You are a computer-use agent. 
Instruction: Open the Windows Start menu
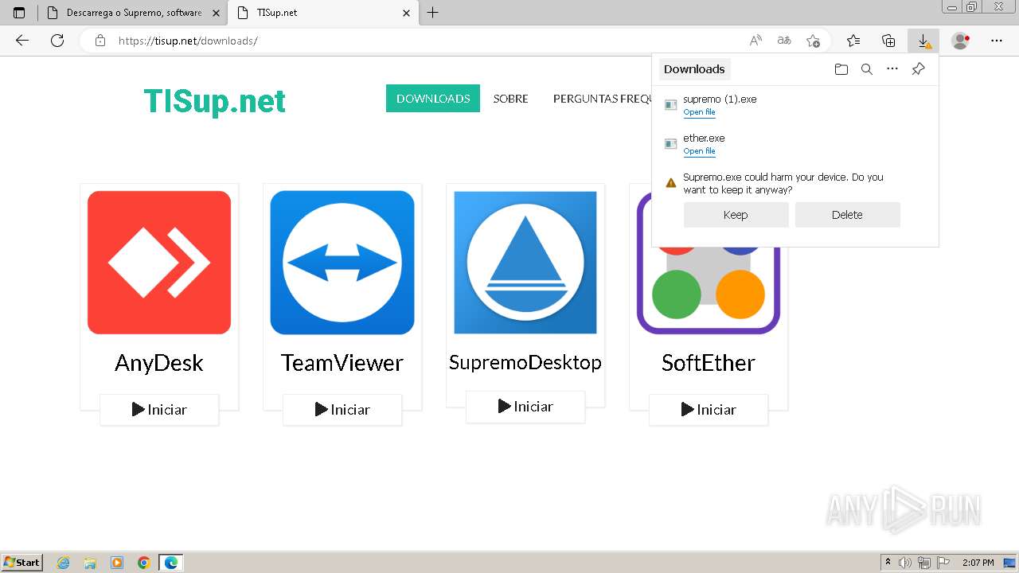[22, 563]
